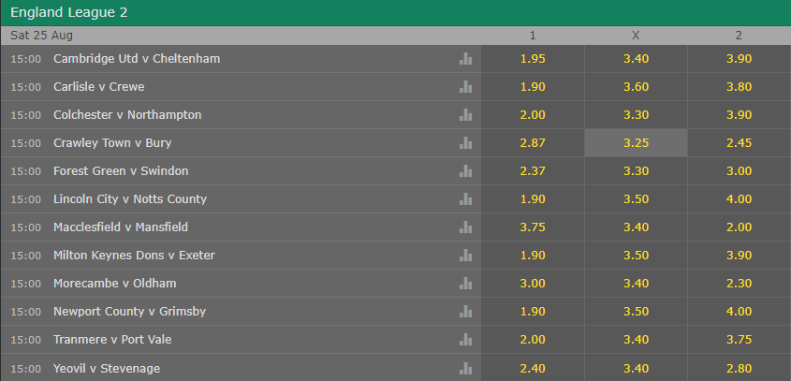Choose Yeovil home win odds 2.40
The image size is (791, 381).
click(533, 368)
